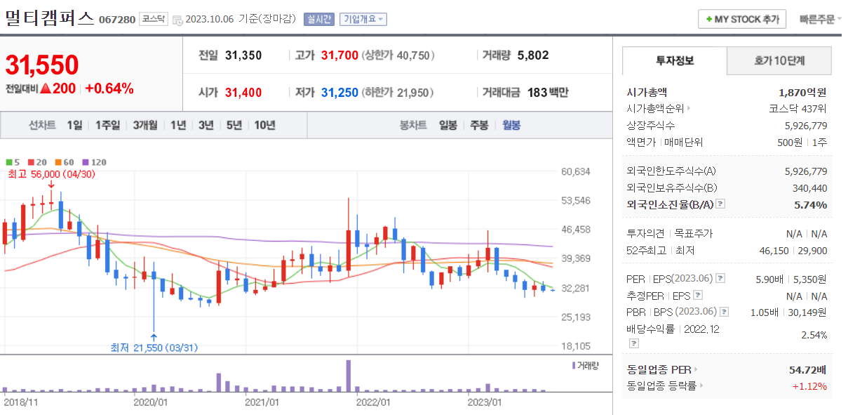Click the current price 31,550
848x415 pixels.
[42, 65]
